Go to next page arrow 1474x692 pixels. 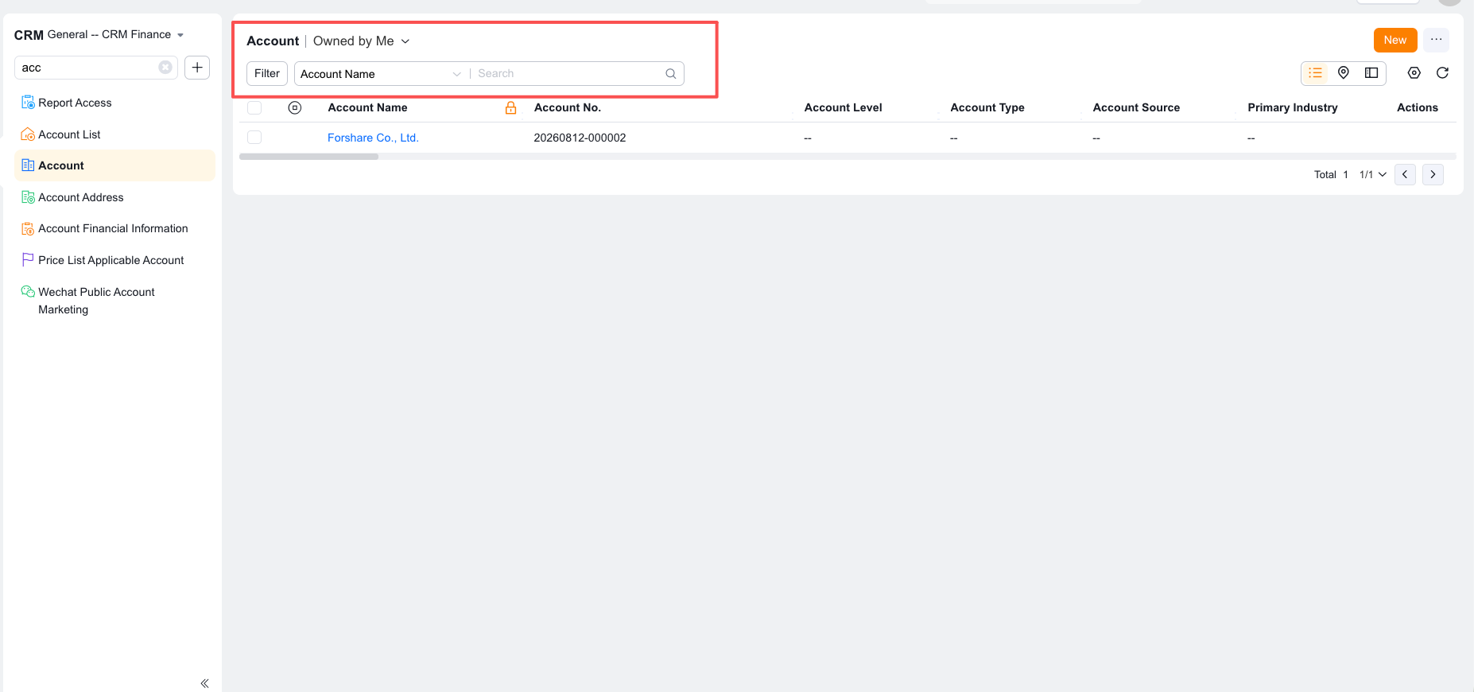[1433, 174]
